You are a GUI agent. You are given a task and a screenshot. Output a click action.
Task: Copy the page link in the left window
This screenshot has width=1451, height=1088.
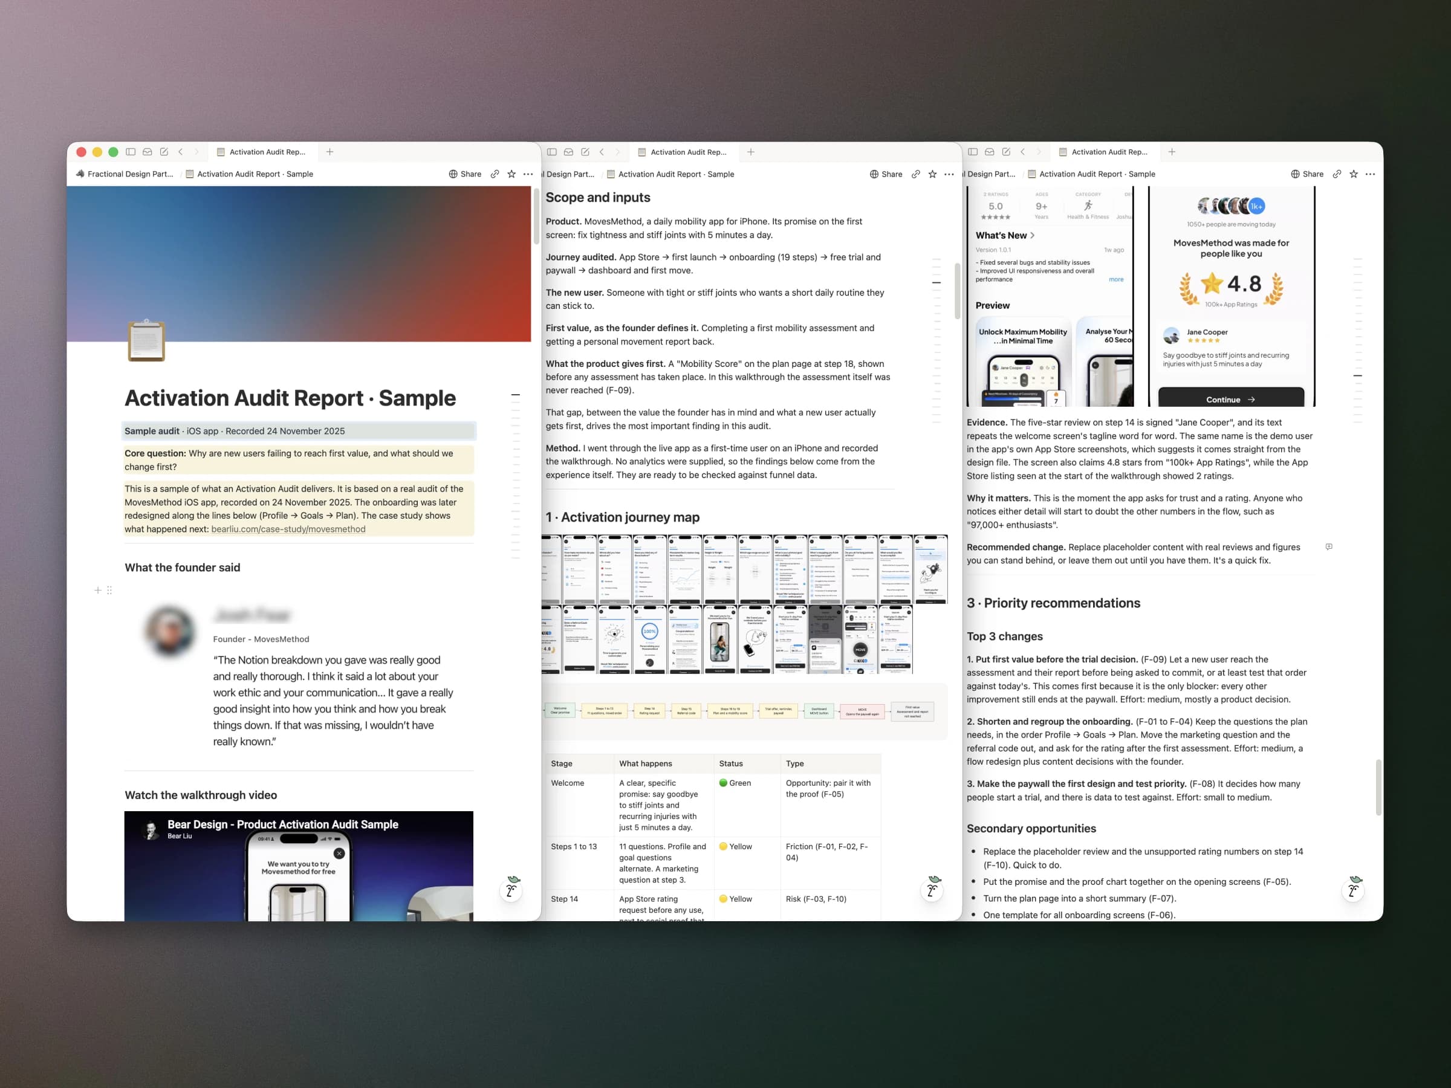pyautogui.click(x=495, y=174)
